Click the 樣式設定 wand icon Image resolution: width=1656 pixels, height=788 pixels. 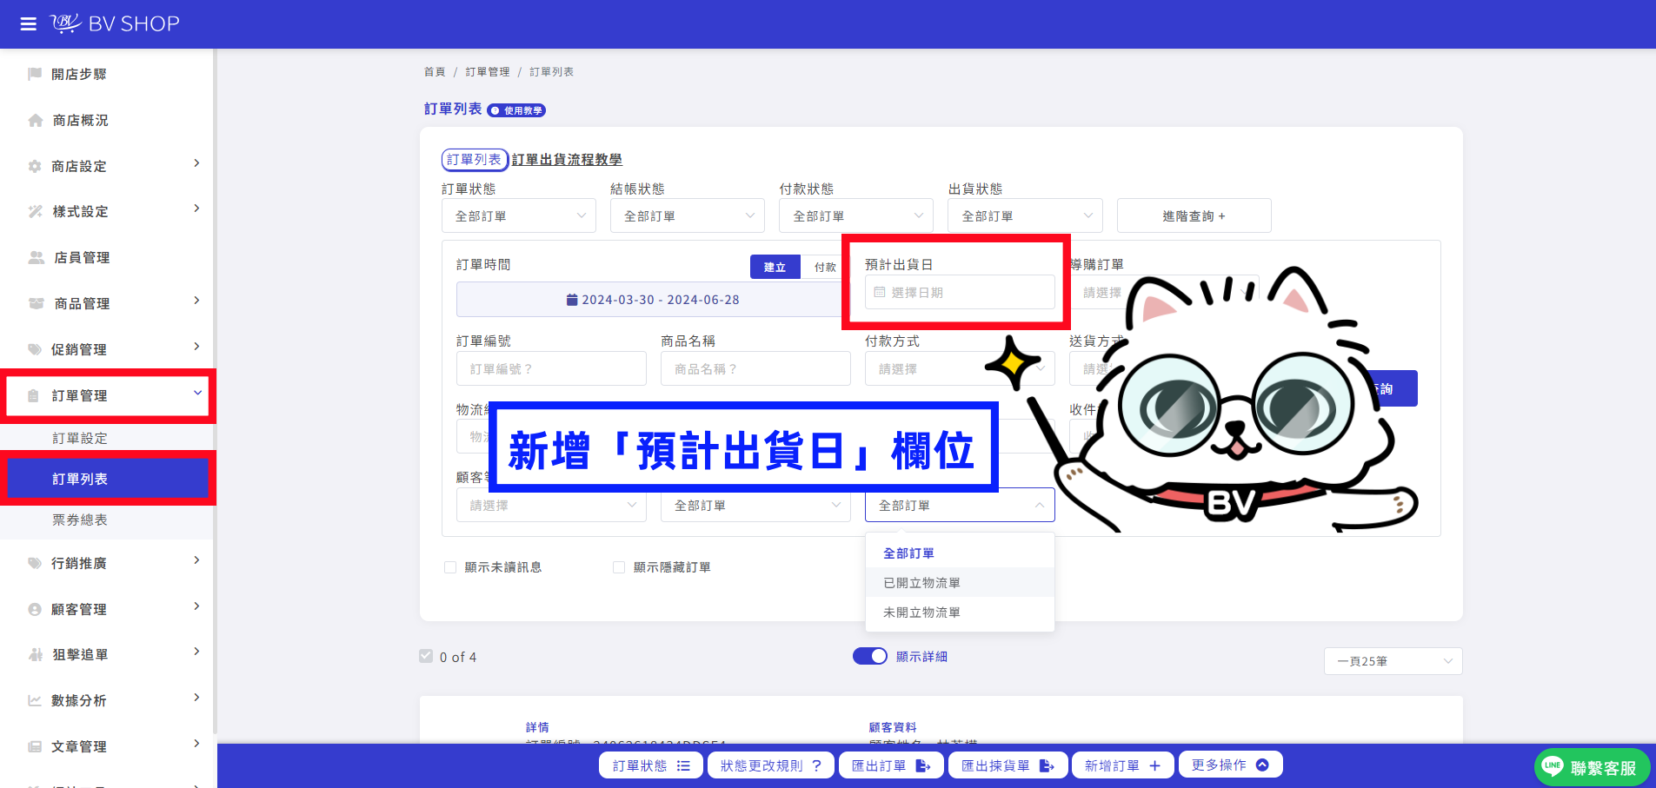tap(35, 211)
